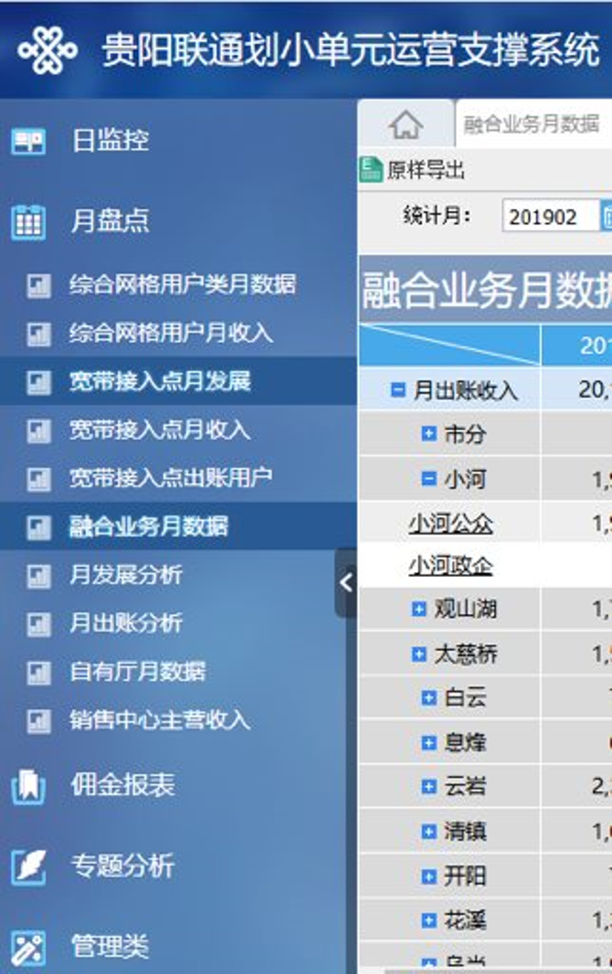Open 宽带接入点月收入 report
612x974 pixels.
(160, 430)
